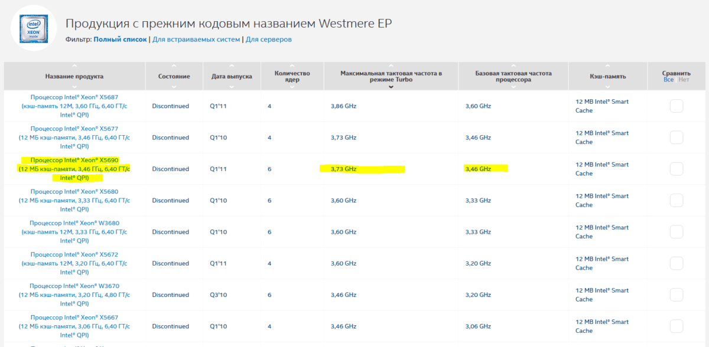Click page title Westmere EP heading

point(228,24)
